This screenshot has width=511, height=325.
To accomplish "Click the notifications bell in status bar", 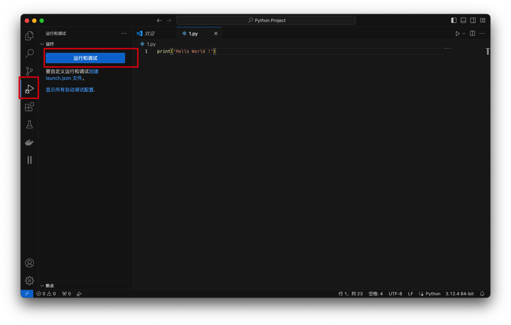I will click(482, 294).
